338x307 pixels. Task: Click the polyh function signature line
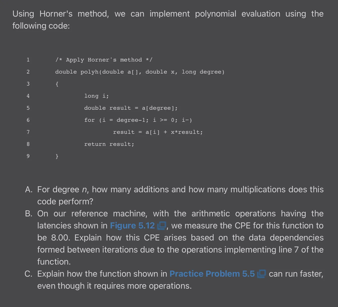(140, 72)
